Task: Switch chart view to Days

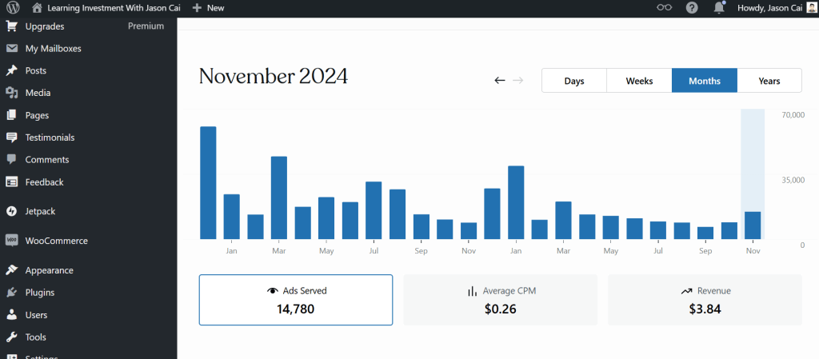Action: (x=574, y=81)
